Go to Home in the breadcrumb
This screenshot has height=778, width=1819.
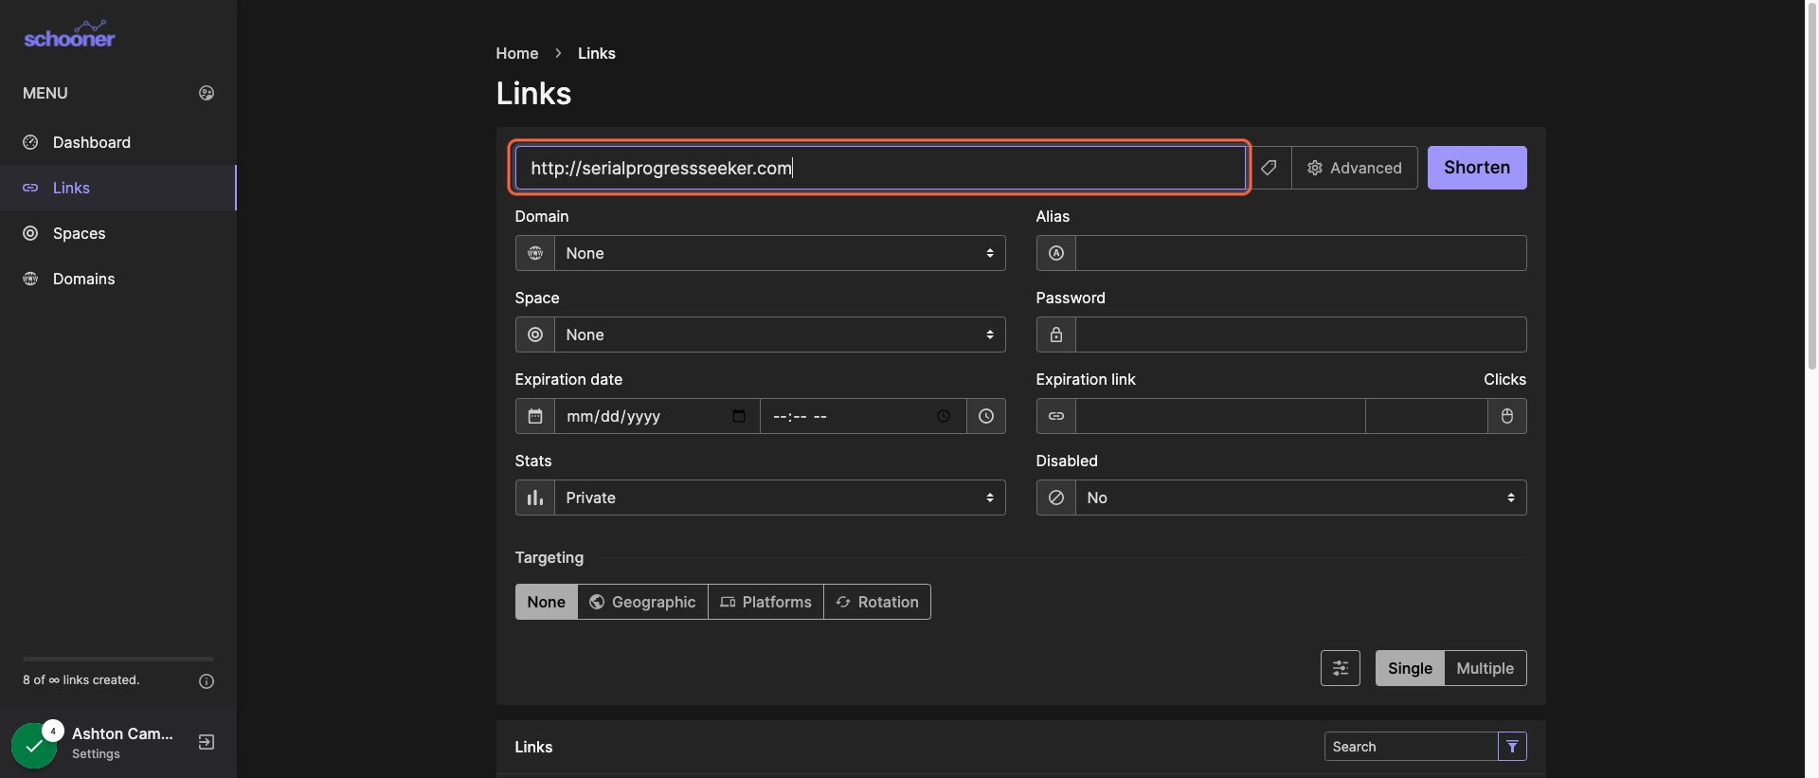pos(516,53)
